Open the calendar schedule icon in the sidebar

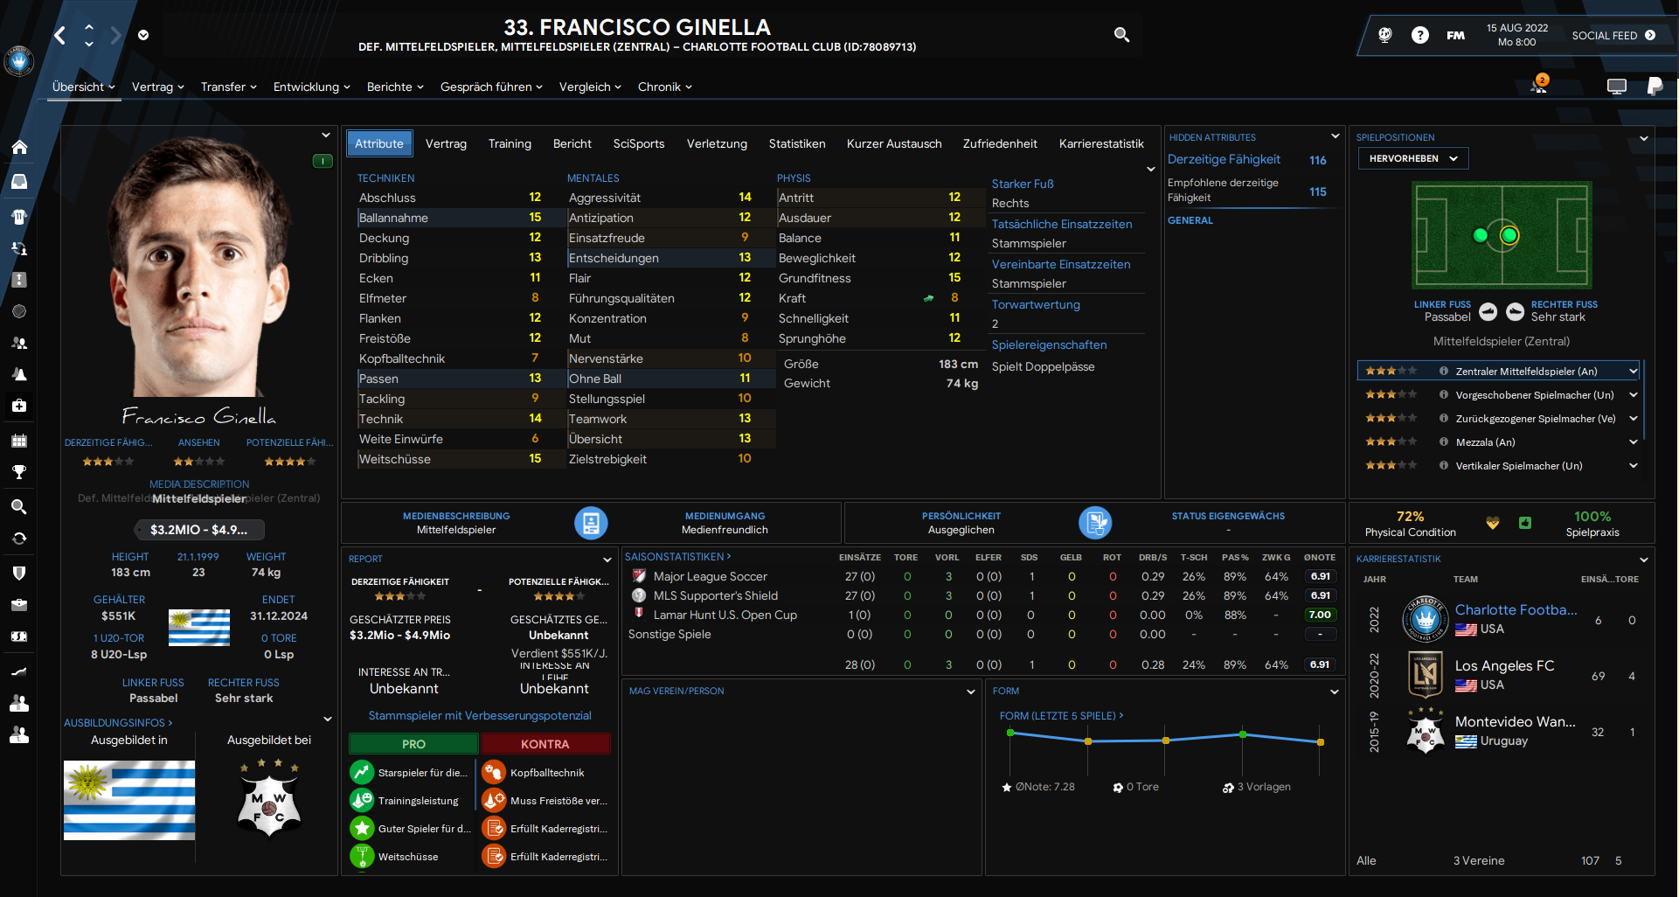point(19,441)
